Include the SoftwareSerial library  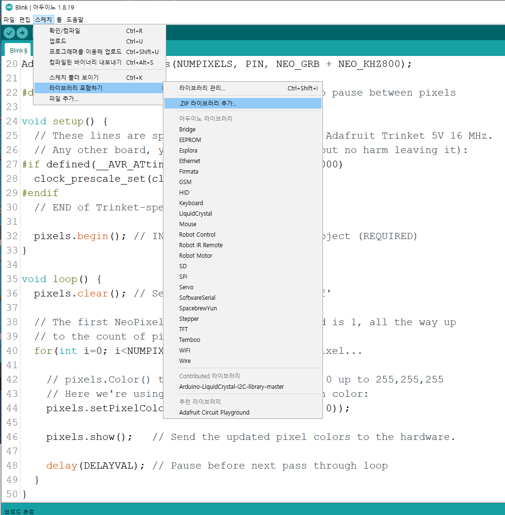[243, 297]
